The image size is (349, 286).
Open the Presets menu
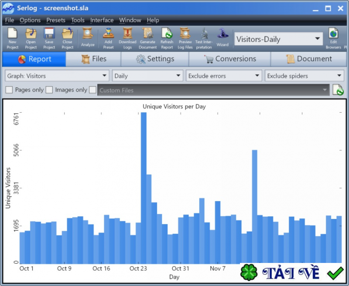pyautogui.click(x=56, y=20)
